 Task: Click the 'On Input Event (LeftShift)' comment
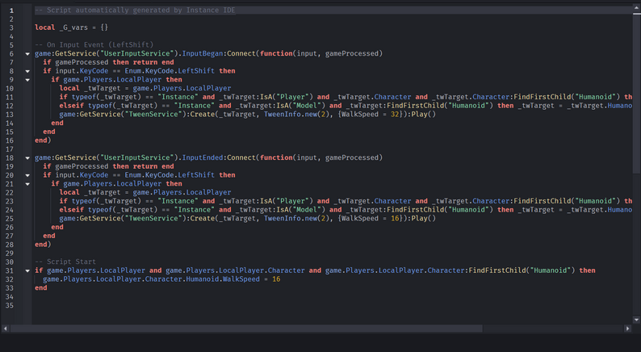point(94,45)
